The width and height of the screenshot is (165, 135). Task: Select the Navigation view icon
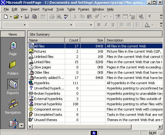(13, 107)
